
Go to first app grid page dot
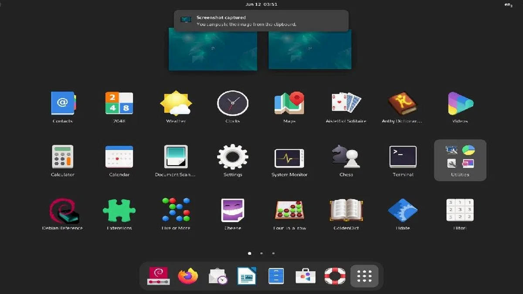pos(250,253)
